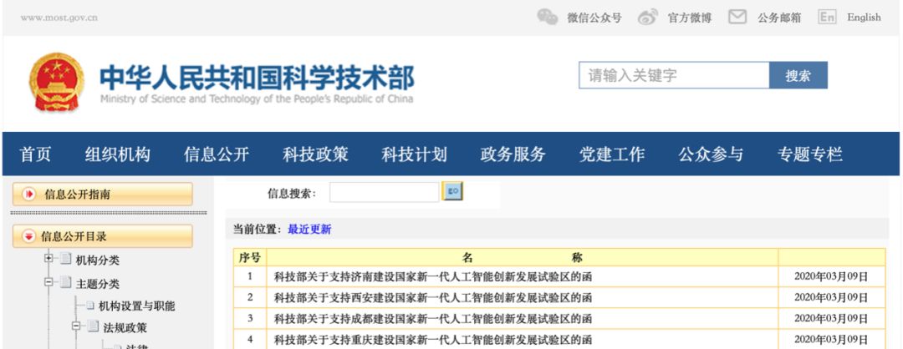
Task: Select the 机构分类 tree item
Action: click(97, 260)
